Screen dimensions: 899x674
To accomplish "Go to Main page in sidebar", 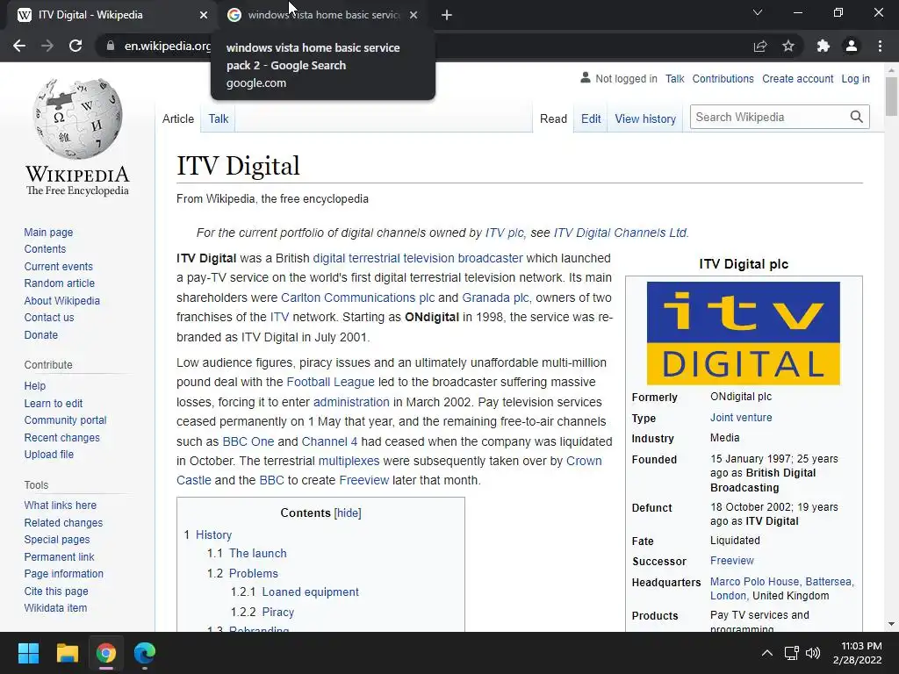I will click(x=49, y=232).
